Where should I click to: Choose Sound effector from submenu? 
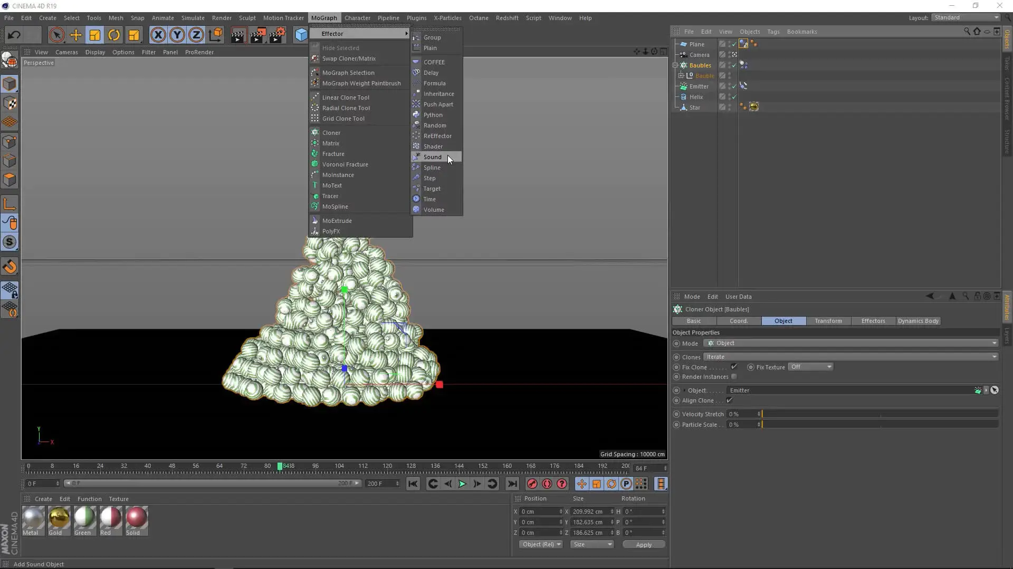[436, 157]
